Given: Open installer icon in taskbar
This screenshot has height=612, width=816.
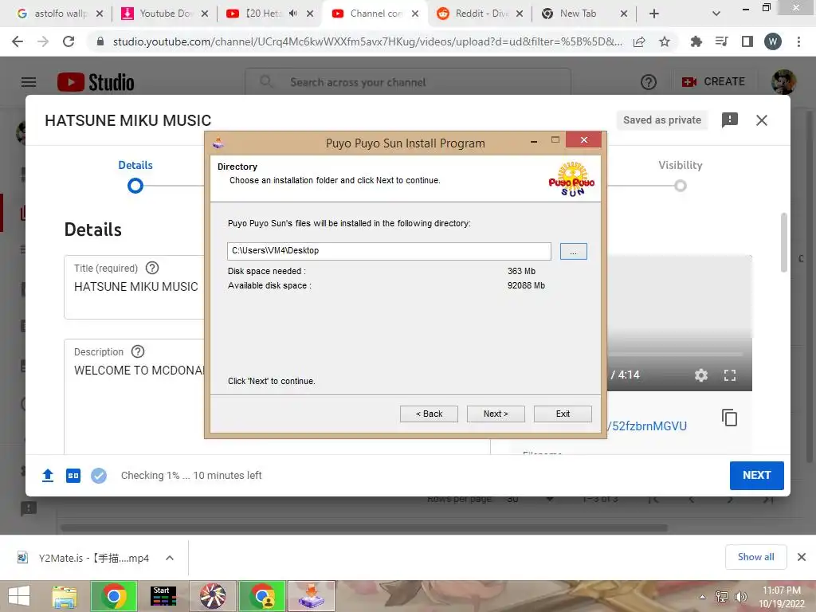Looking at the screenshot, I should (x=312, y=596).
